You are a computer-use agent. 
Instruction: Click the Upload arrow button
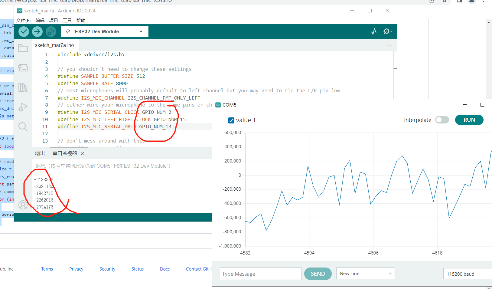click(37, 31)
